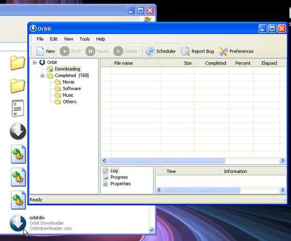This screenshot has height=241, width=291.
Task: Open the Edit menu
Action: tap(54, 39)
